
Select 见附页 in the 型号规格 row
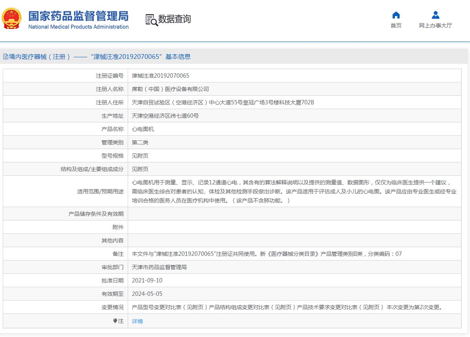[x=140, y=156]
